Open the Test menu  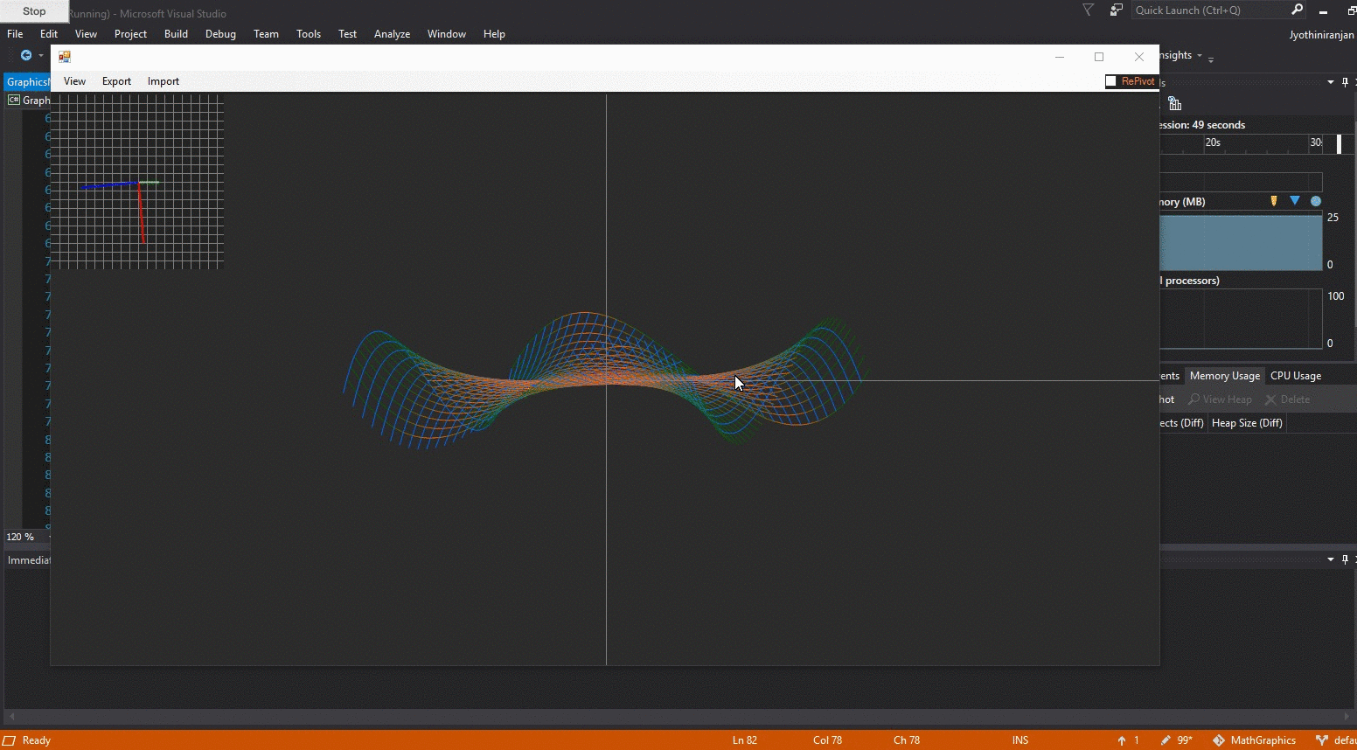tap(347, 34)
